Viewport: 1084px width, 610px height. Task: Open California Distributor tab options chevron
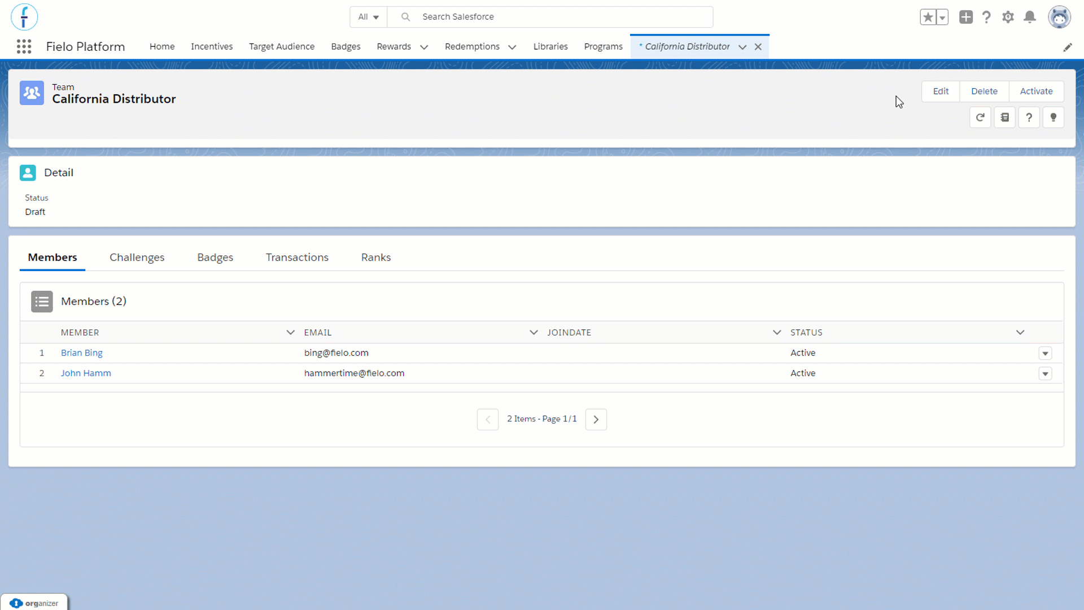(742, 47)
